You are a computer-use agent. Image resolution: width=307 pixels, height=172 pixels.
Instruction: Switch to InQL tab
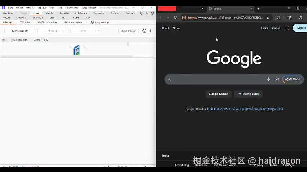64,17
